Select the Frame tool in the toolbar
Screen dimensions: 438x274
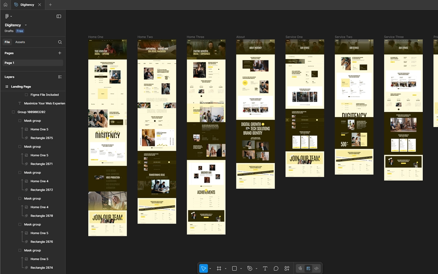(x=220, y=268)
